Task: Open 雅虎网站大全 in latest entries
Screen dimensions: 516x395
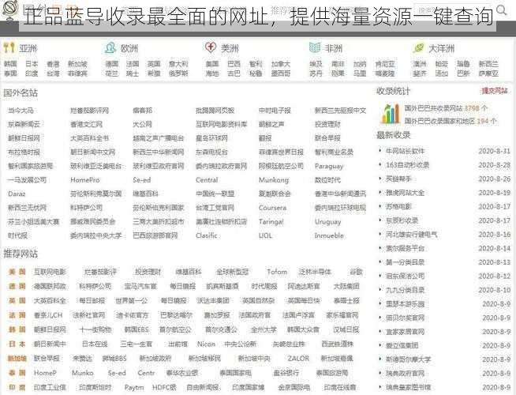Action: point(405,193)
